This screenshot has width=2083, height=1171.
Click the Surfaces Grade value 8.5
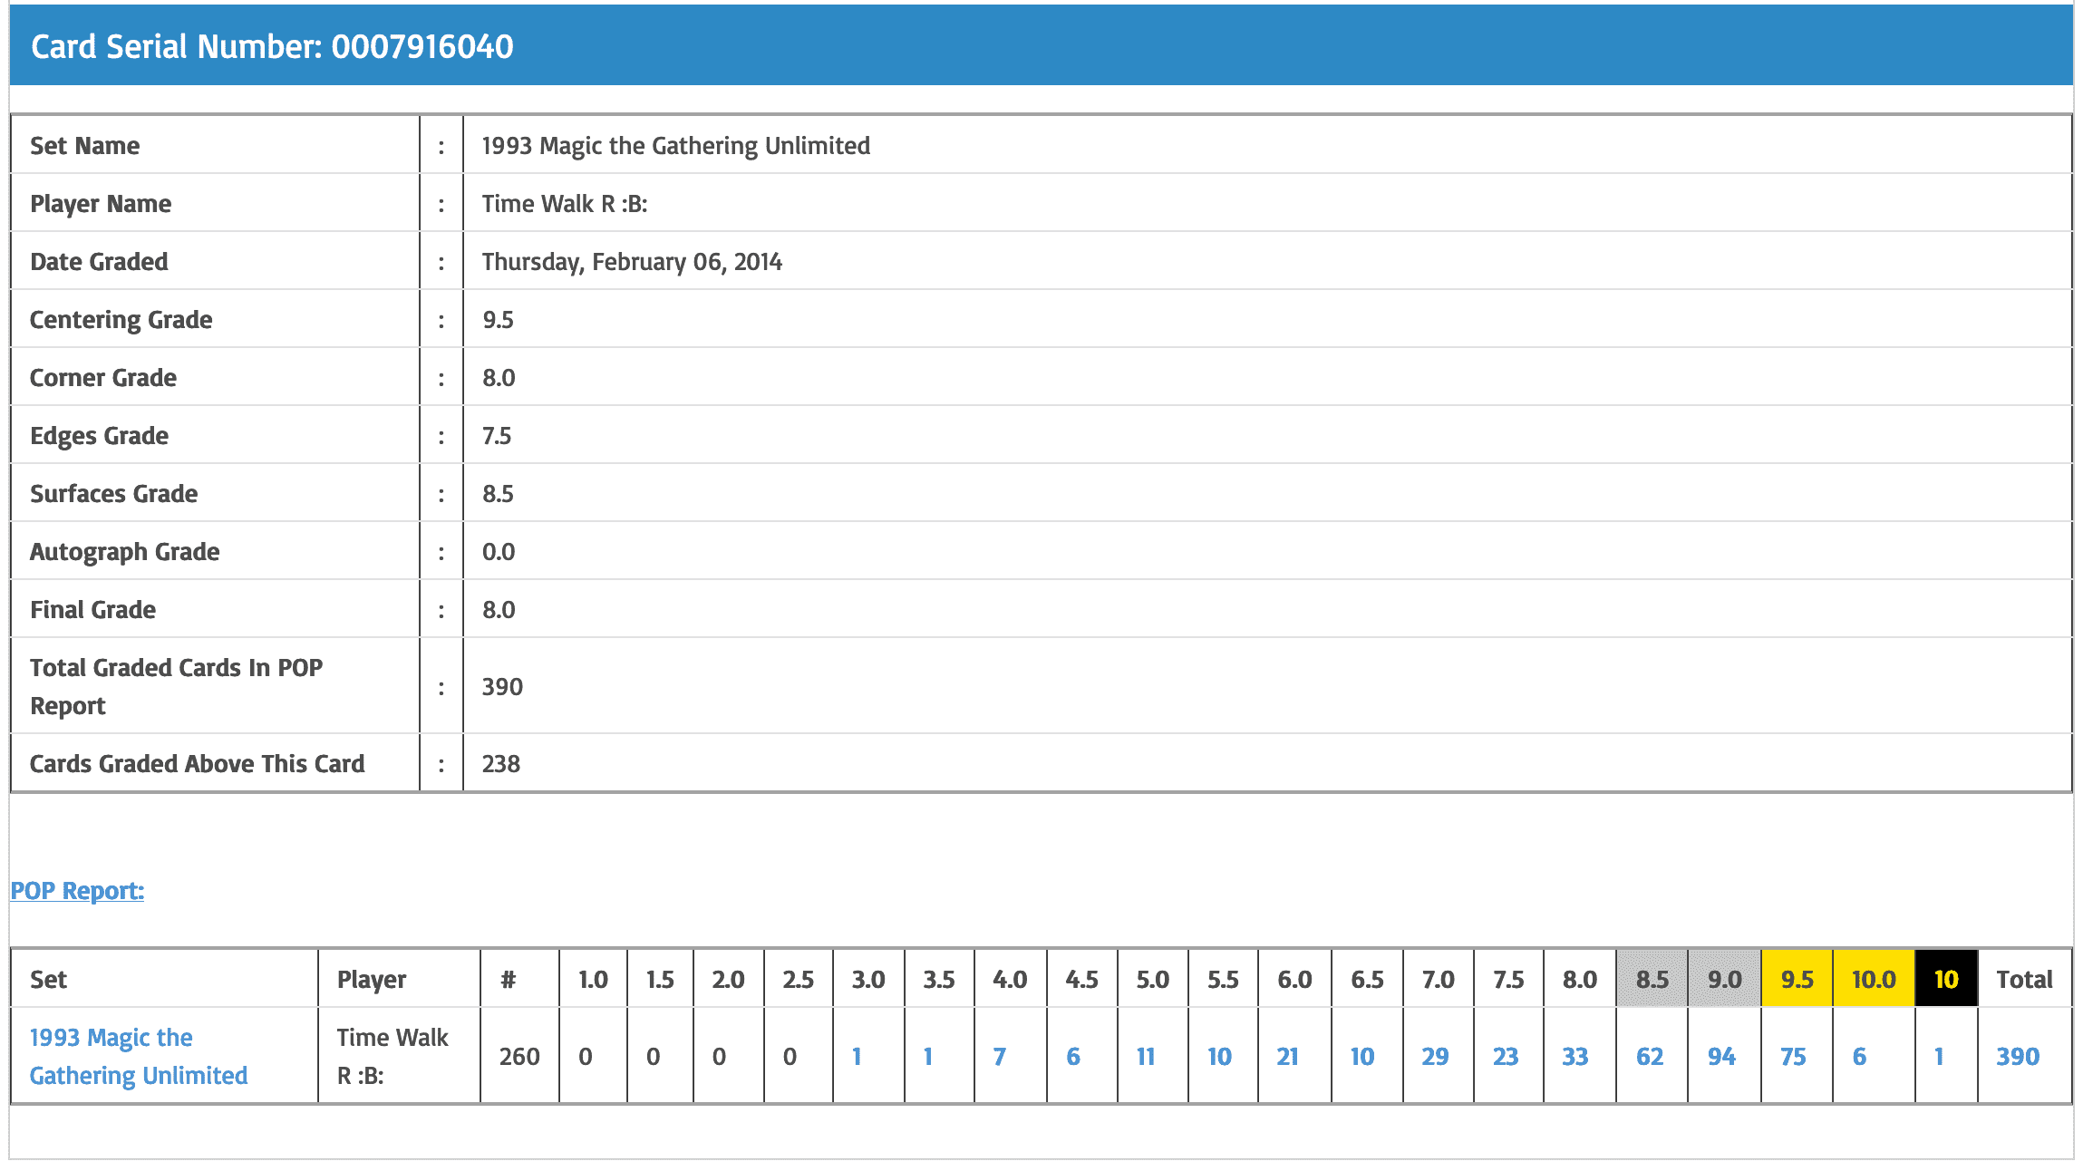(x=498, y=494)
